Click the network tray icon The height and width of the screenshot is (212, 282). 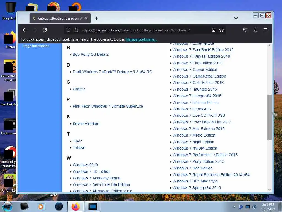248,207
